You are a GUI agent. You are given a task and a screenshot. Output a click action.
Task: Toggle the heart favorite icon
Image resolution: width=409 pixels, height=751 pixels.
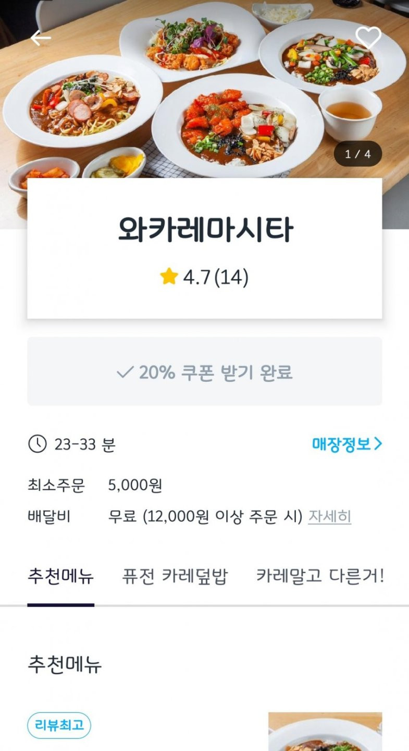(368, 38)
